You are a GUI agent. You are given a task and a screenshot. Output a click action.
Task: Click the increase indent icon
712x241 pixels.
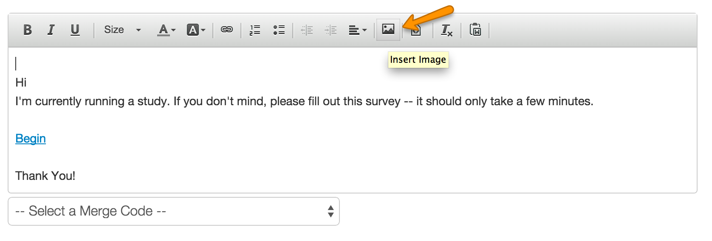pos(331,30)
